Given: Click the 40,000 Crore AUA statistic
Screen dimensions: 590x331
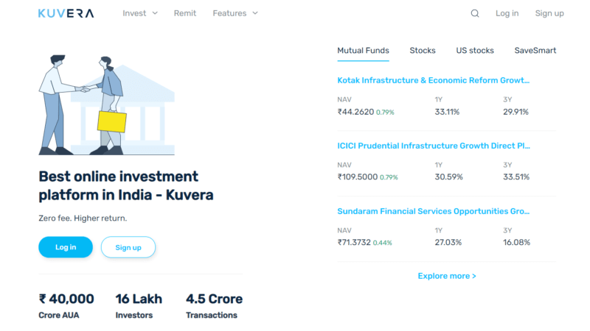Looking at the screenshot, I should [x=66, y=306].
